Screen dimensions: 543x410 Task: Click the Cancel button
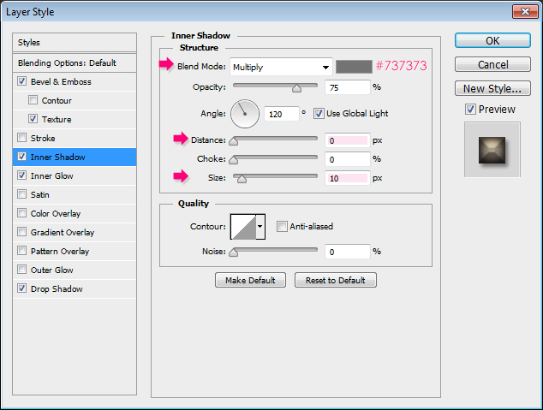[x=492, y=64]
